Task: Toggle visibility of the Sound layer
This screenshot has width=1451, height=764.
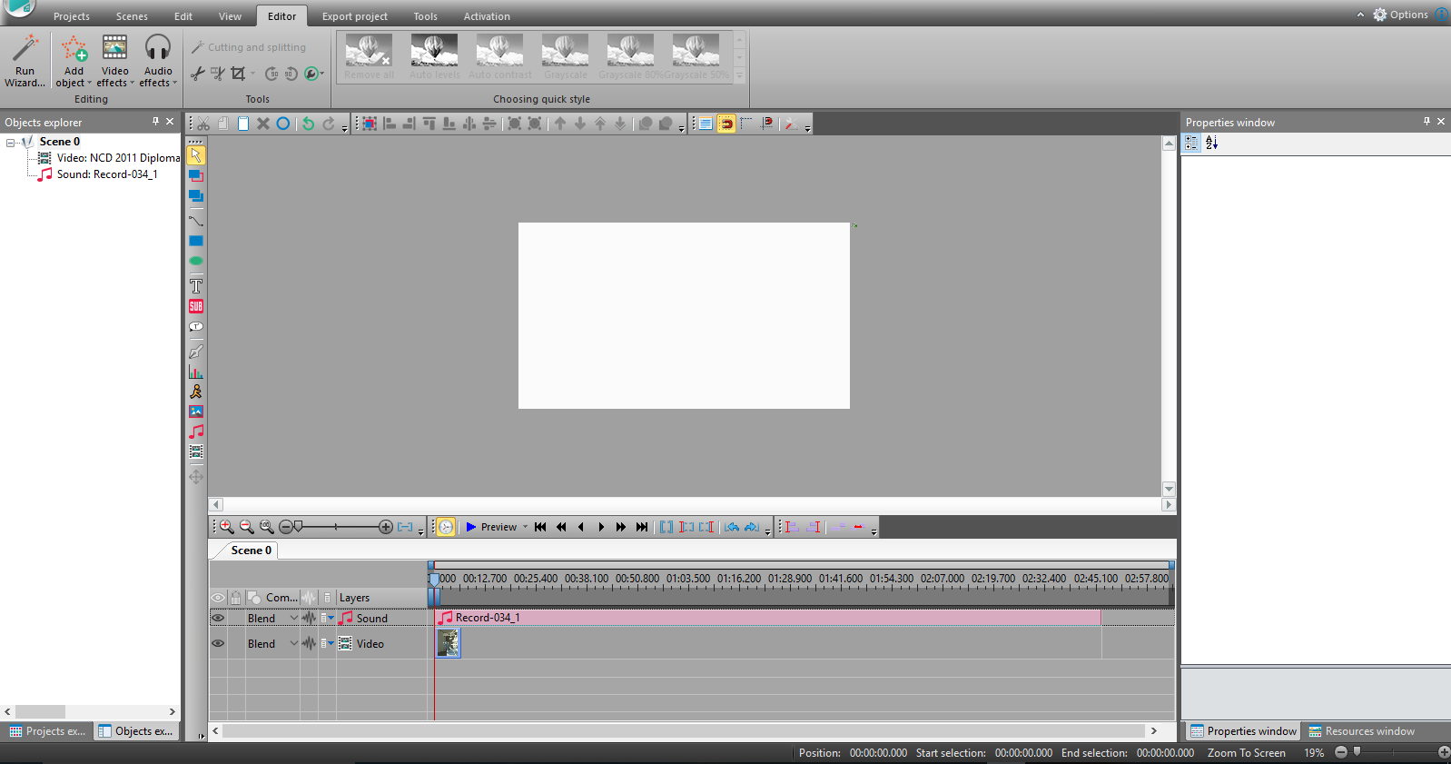Action: (x=218, y=618)
